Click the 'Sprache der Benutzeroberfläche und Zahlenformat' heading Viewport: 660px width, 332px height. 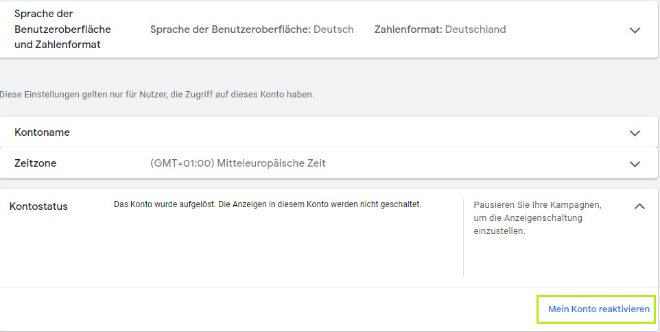62,29
